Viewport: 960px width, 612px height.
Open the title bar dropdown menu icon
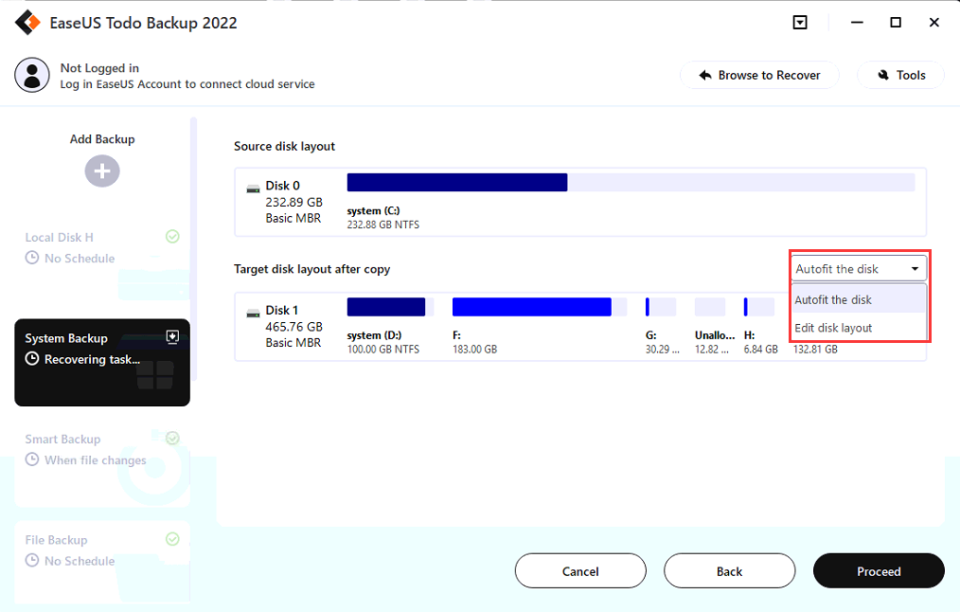(800, 23)
